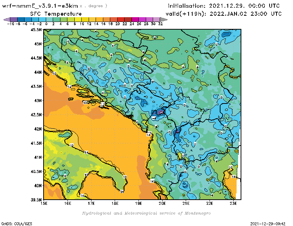Click the Hydrological and Meteorological service caption
293x226 pixels.
[146, 213]
